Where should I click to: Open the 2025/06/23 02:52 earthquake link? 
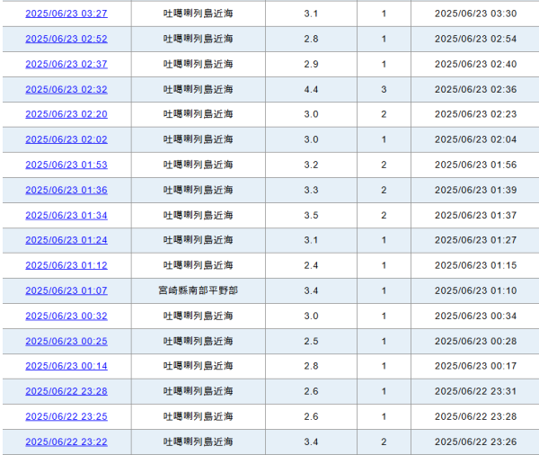(66, 39)
